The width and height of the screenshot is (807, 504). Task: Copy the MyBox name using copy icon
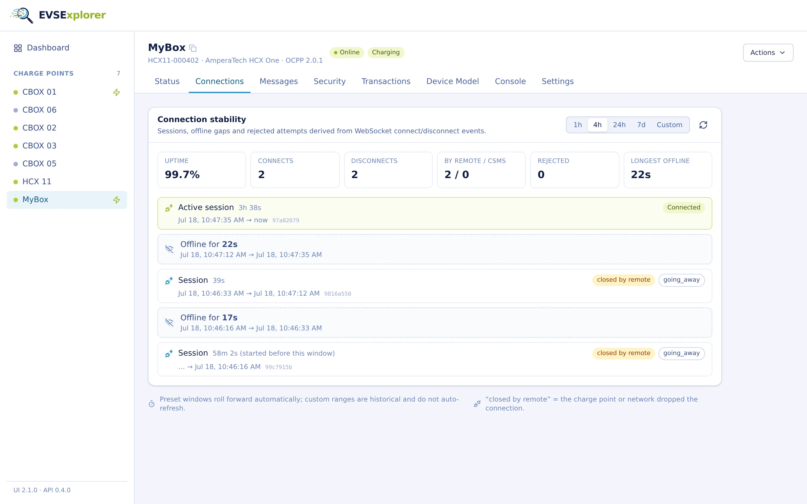click(x=193, y=48)
